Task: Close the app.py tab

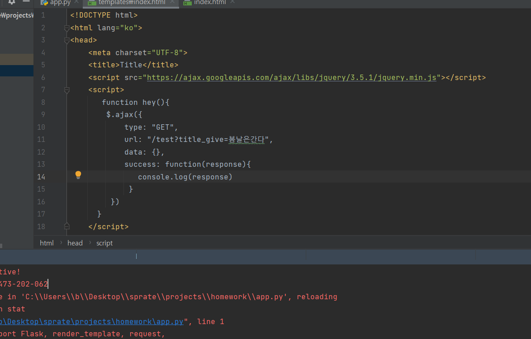Action: [76, 2]
